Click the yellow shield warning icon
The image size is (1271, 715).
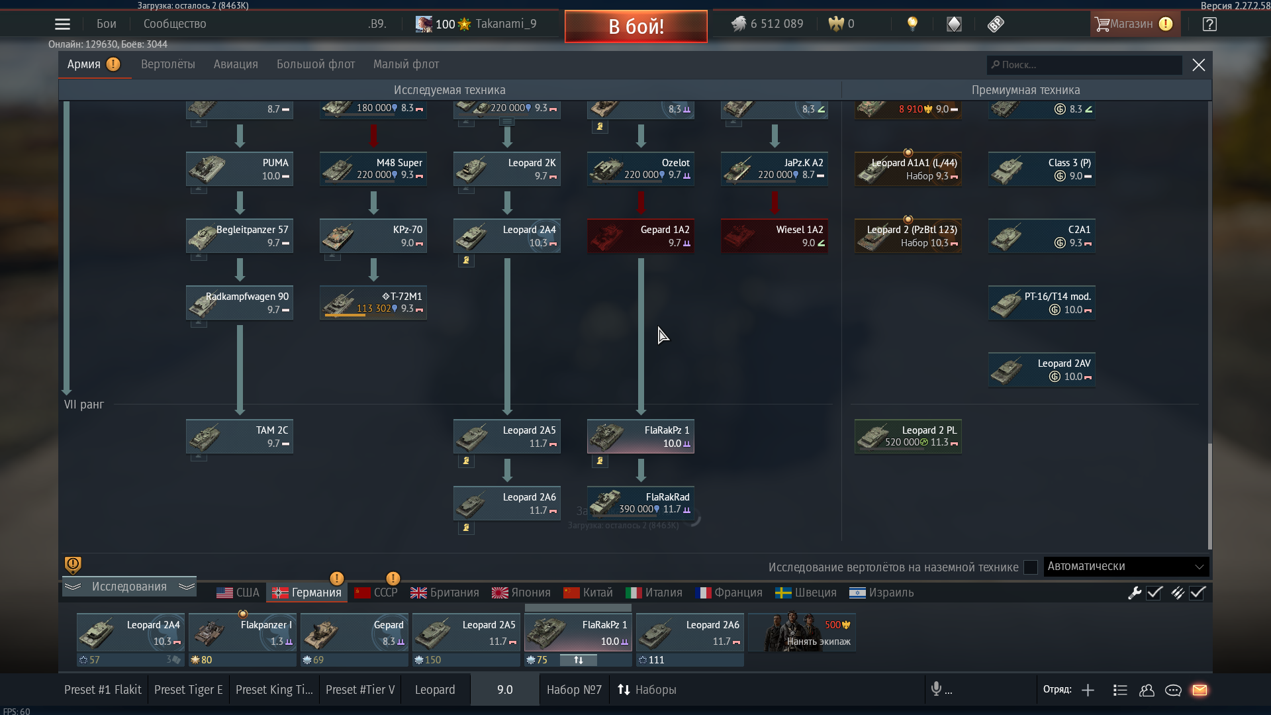pos(73,565)
